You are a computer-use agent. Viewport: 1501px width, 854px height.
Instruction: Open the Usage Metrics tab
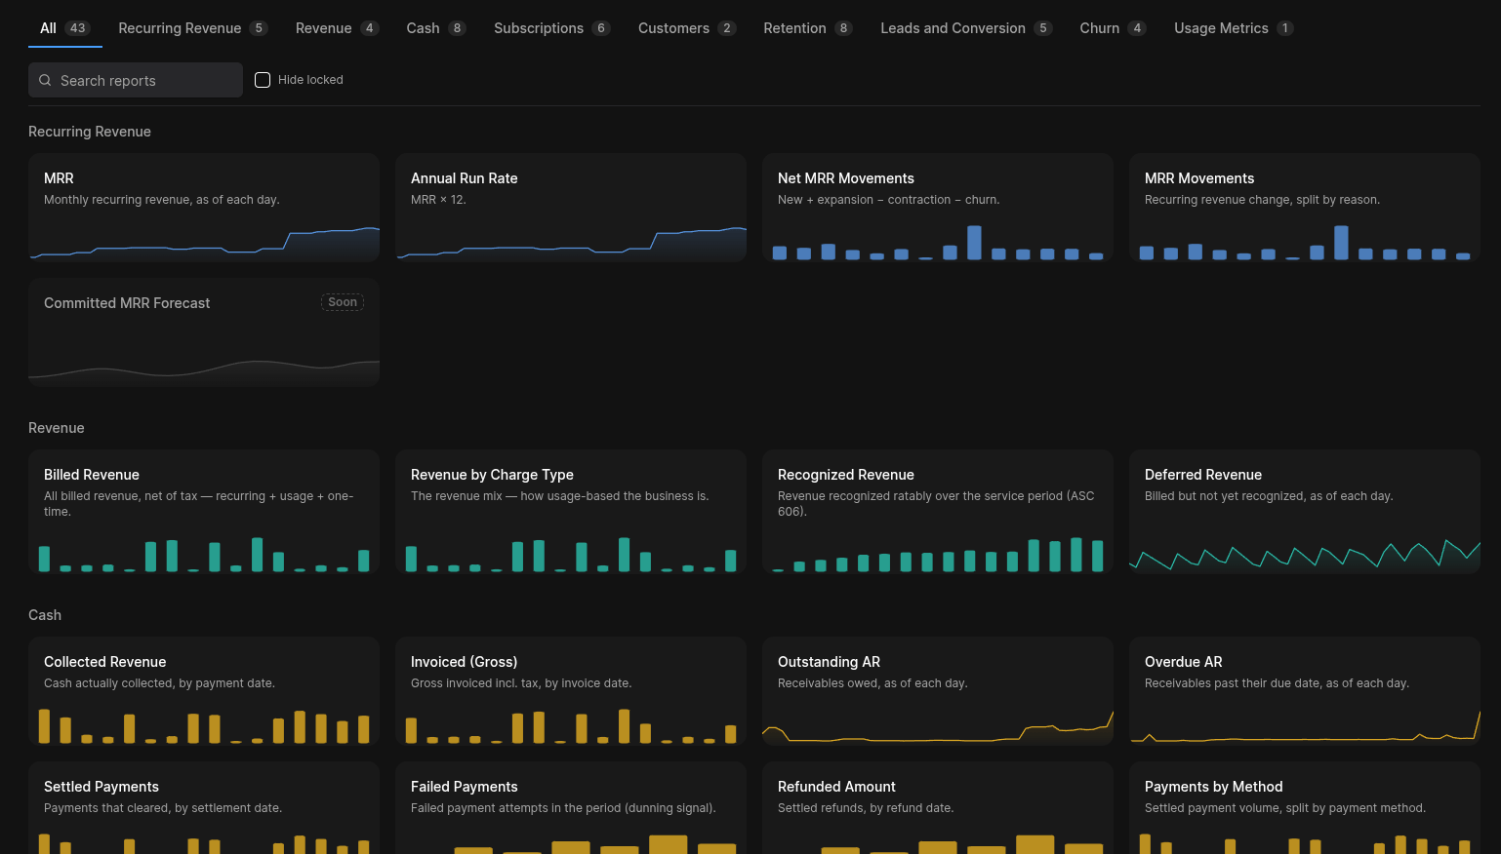tap(1234, 28)
